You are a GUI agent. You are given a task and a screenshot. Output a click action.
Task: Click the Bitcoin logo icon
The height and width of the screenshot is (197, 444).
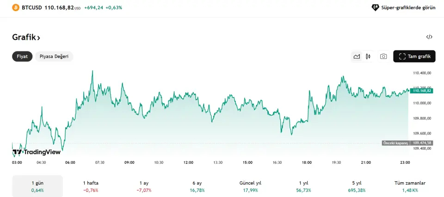click(16, 7)
